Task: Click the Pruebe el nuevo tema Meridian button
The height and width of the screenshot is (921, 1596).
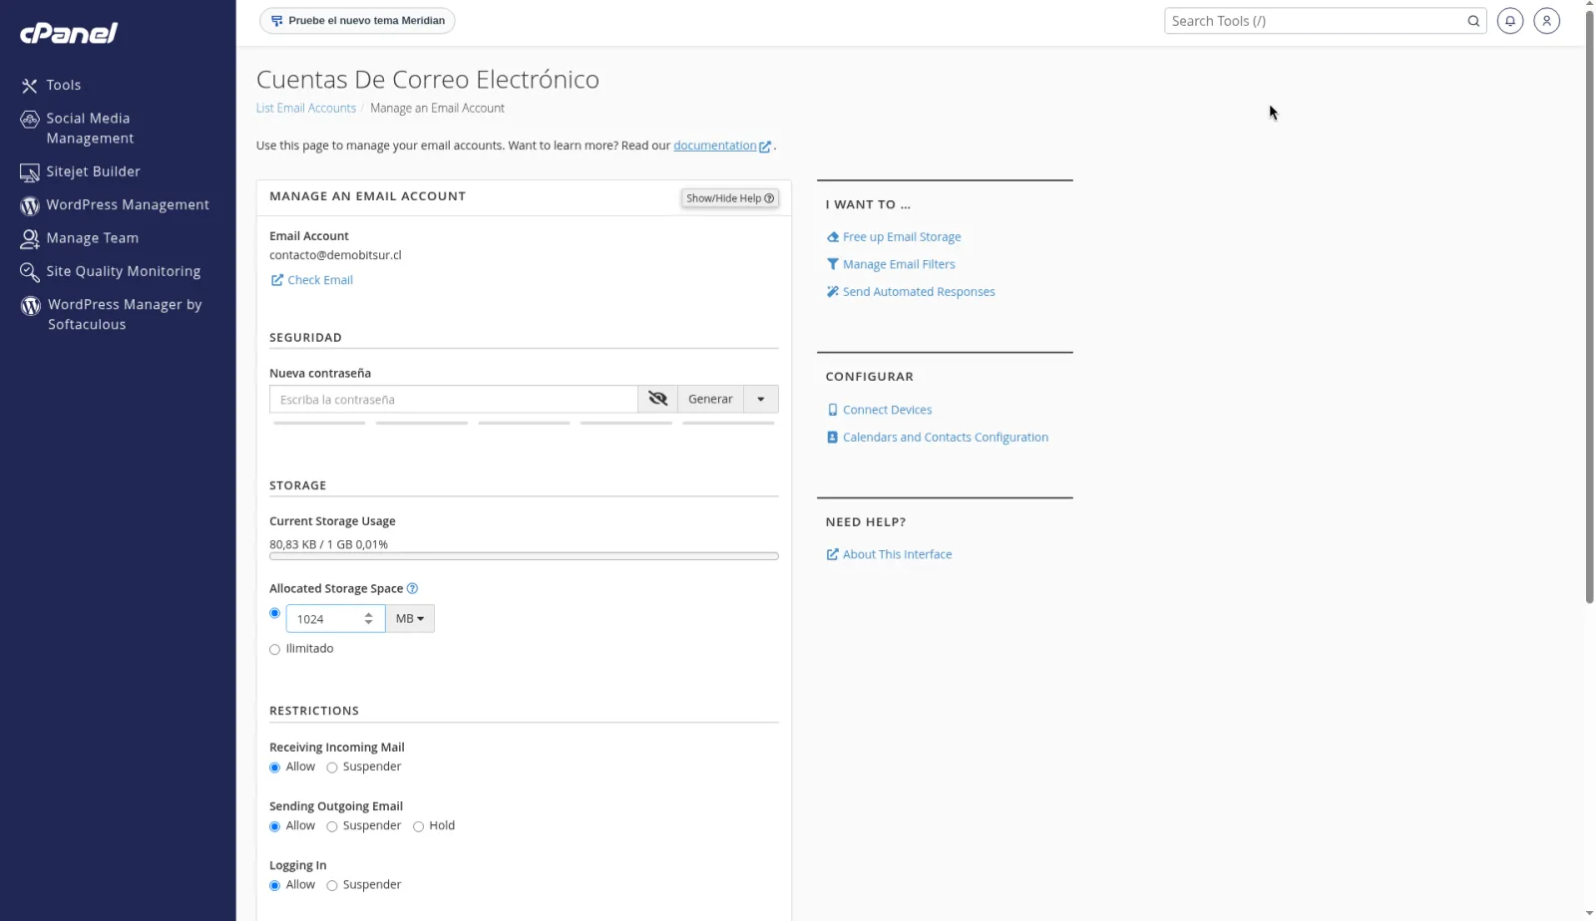Action: (357, 21)
